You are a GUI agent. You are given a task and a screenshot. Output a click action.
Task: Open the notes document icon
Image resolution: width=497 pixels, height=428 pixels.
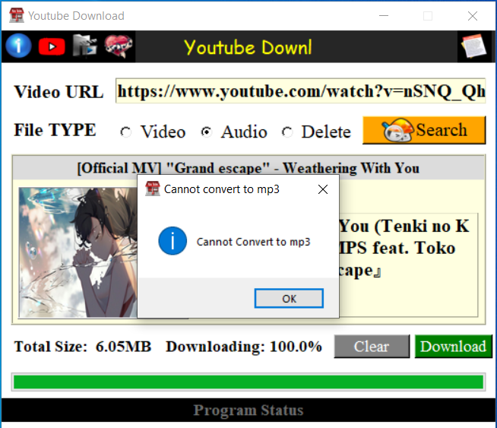coord(474,46)
